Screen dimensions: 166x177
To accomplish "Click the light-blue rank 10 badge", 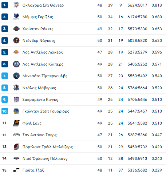I will pyautogui.click(x=5, y=111).
